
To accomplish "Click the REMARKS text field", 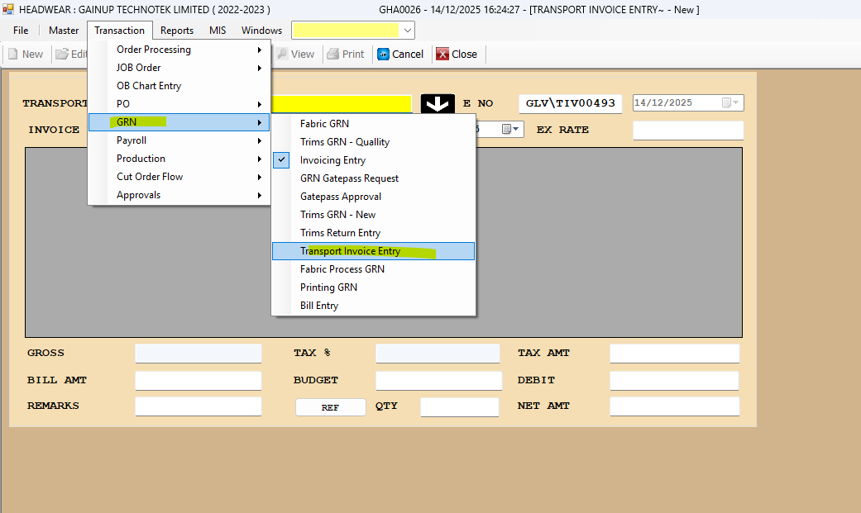I will pos(198,406).
